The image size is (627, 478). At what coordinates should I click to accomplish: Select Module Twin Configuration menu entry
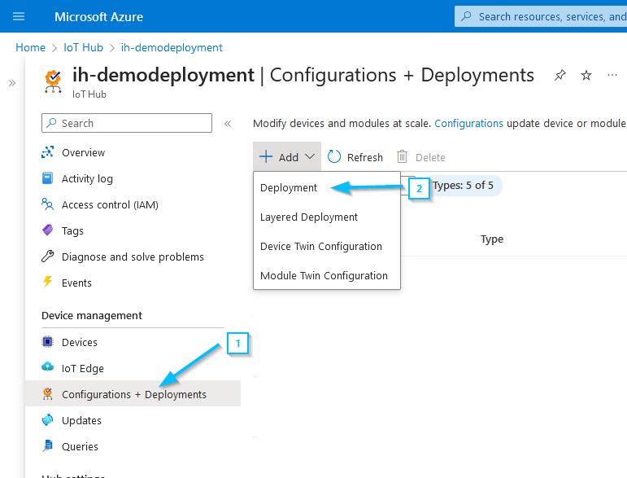324,275
